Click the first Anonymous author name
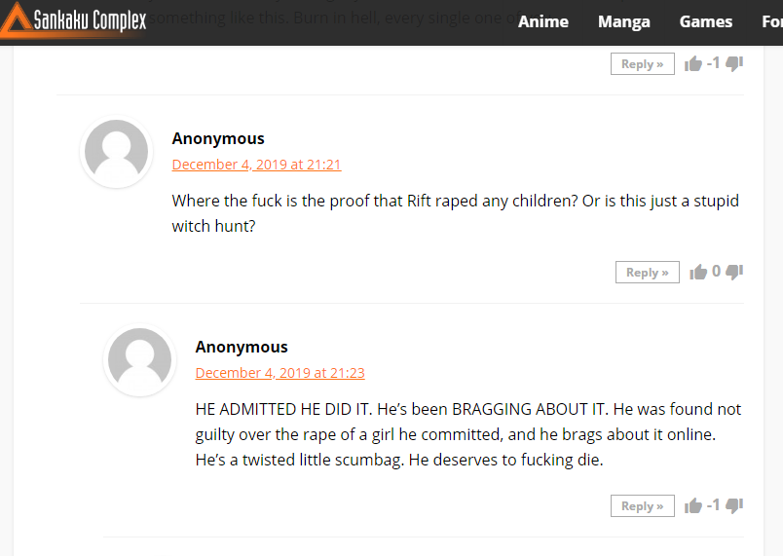783x556 pixels. click(x=218, y=138)
